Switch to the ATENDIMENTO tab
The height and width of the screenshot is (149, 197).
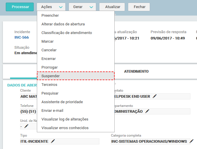tap(136, 71)
